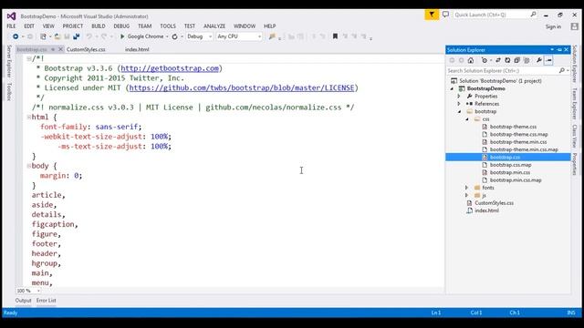Select CustomStyles.css in Solution Explorer
The height and width of the screenshot is (328, 584).
(494, 203)
